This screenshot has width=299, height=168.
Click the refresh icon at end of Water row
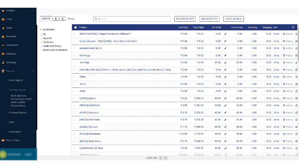point(296,91)
